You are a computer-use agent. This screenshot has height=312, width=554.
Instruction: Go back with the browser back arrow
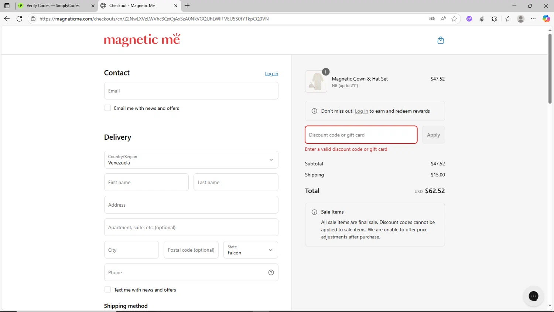[7, 18]
